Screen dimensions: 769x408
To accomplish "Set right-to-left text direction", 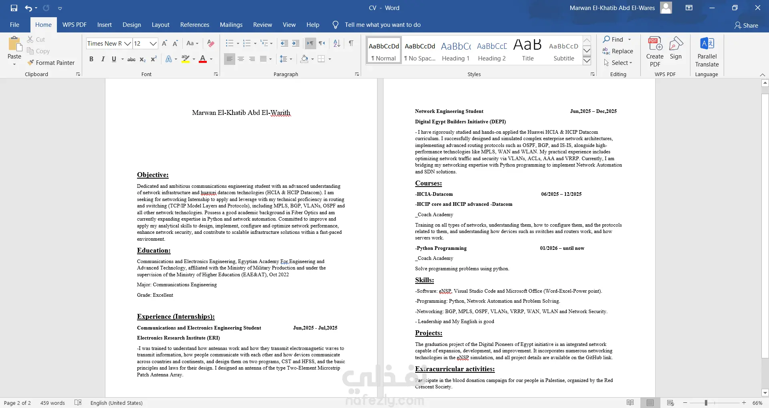I will (322, 43).
